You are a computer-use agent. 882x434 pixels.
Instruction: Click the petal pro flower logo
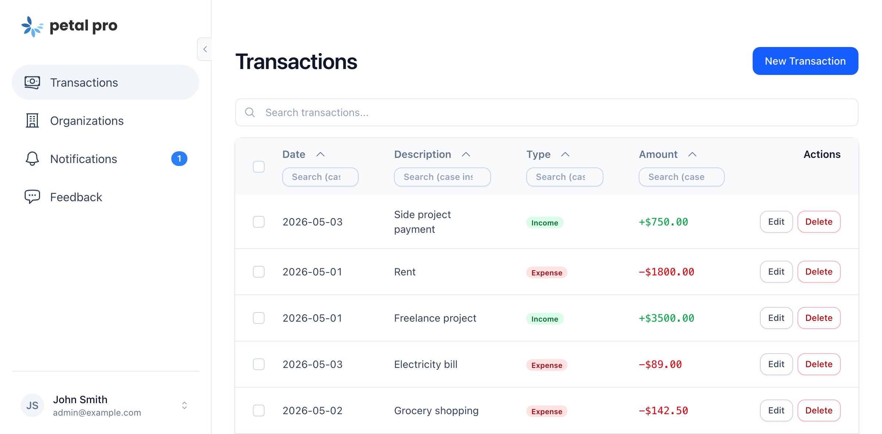click(32, 26)
